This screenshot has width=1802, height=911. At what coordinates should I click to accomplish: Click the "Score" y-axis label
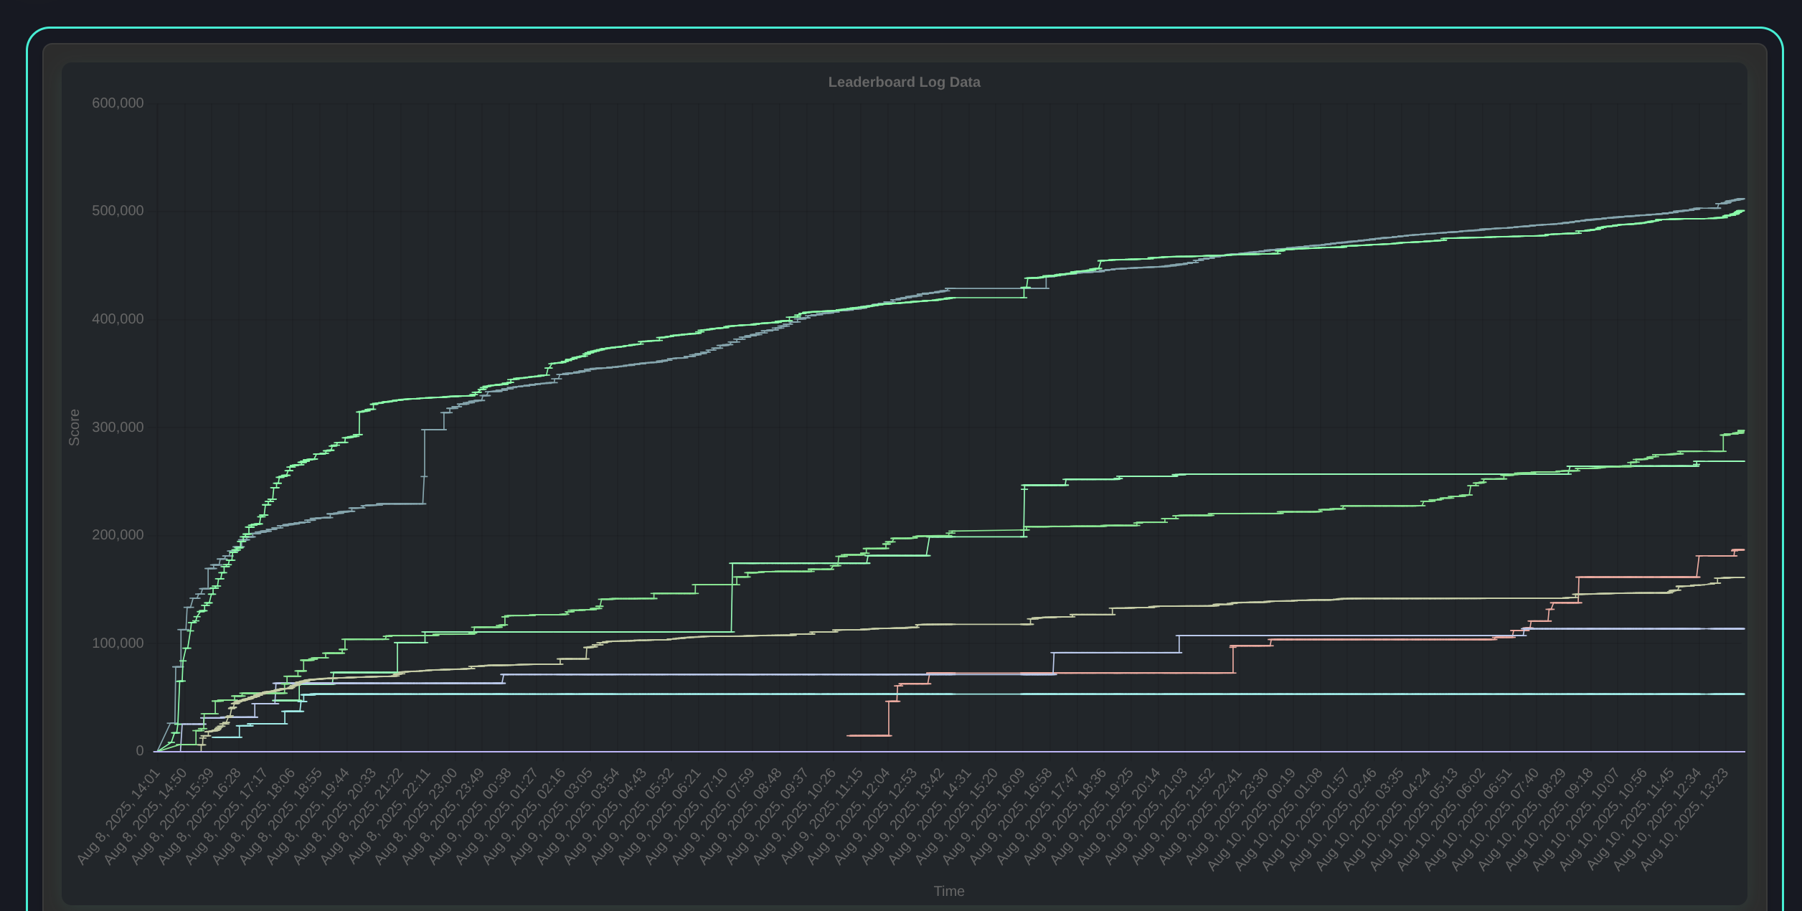click(74, 428)
